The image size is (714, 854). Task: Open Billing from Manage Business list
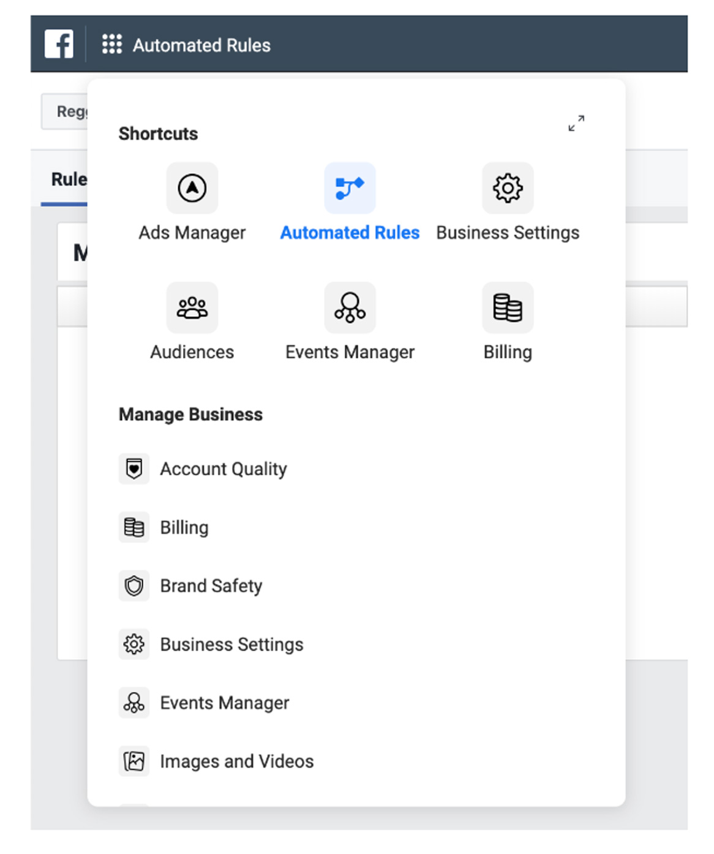tap(184, 527)
